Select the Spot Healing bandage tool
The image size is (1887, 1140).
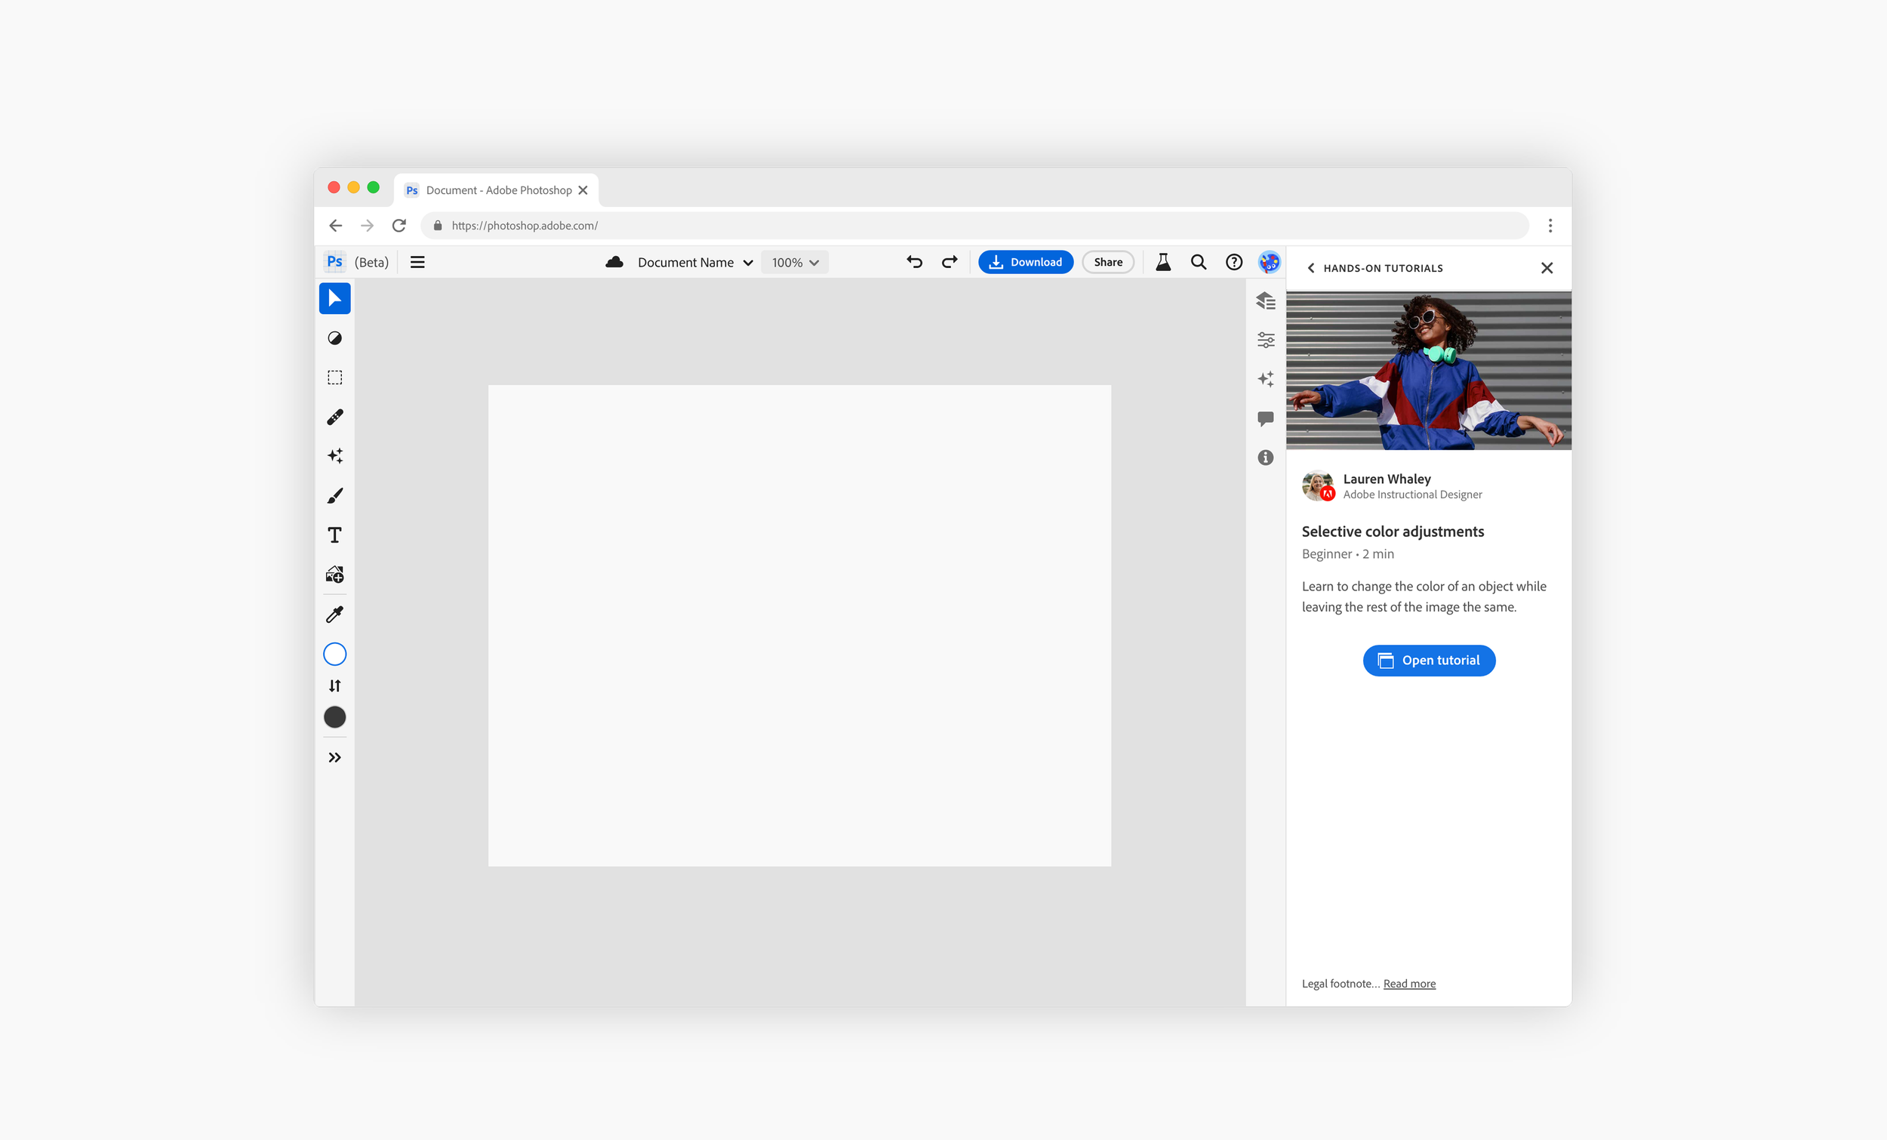pos(334,417)
